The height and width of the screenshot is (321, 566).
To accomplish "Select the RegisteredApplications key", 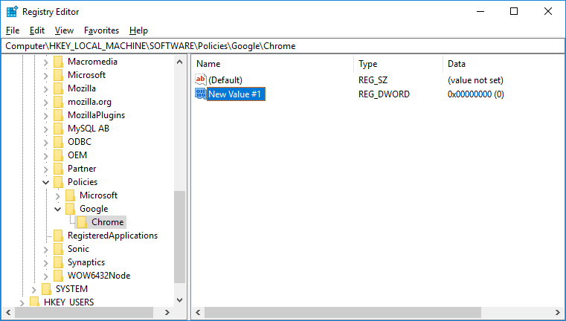I will click(112, 236).
